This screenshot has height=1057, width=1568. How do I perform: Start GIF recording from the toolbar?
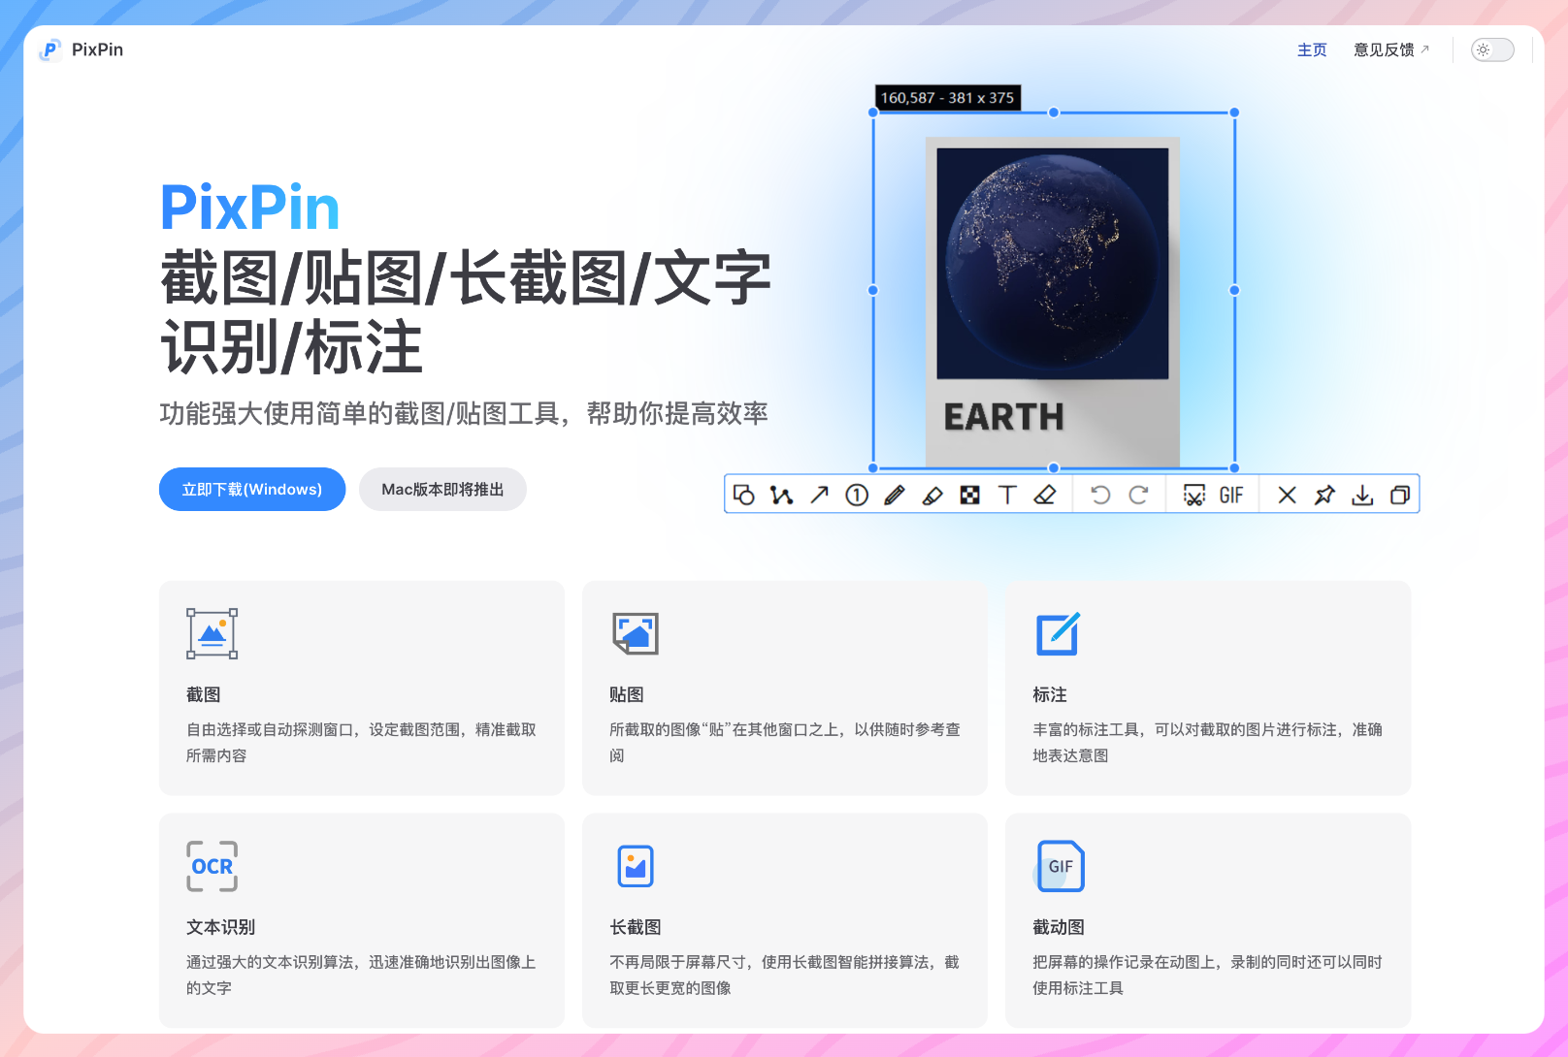tap(1232, 495)
